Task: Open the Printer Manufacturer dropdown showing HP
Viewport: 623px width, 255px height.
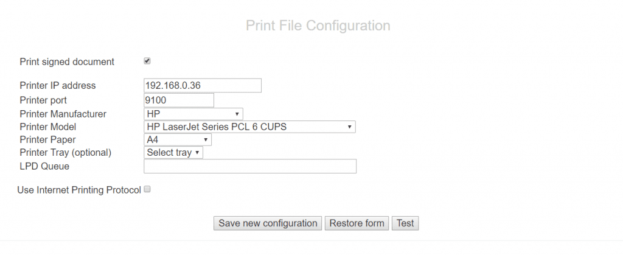Action: (193, 114)
